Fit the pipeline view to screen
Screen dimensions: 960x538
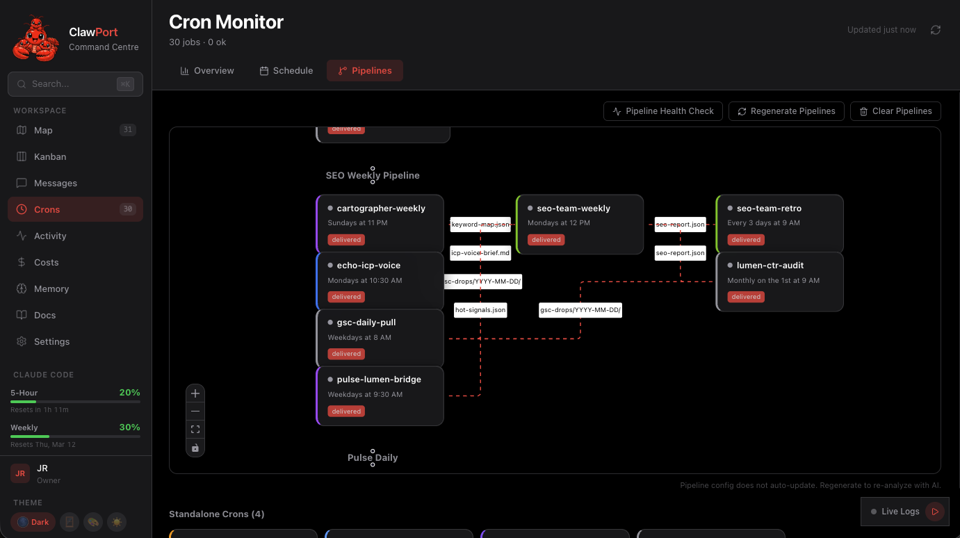click(x=195, y=430)
